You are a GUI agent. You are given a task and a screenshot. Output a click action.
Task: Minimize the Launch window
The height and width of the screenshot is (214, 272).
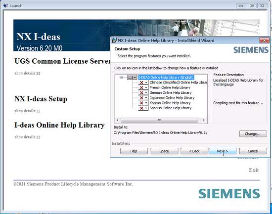coord(241,6)
